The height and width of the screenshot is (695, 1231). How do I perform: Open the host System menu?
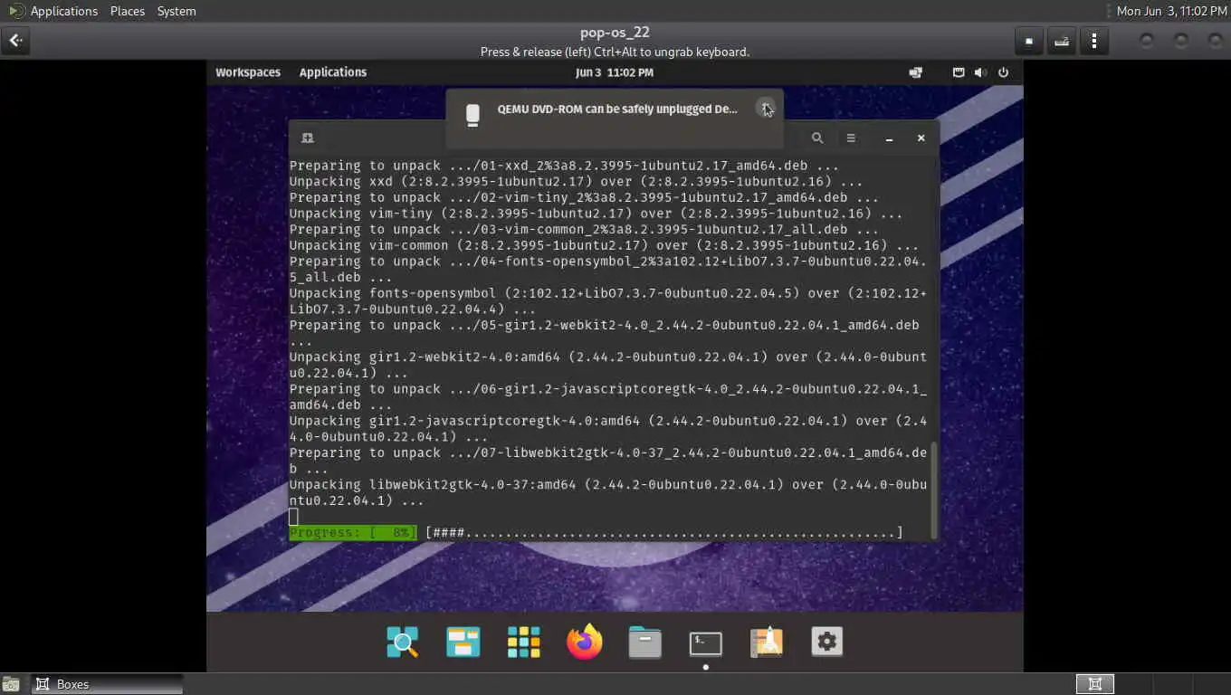[x=177, y=11]
